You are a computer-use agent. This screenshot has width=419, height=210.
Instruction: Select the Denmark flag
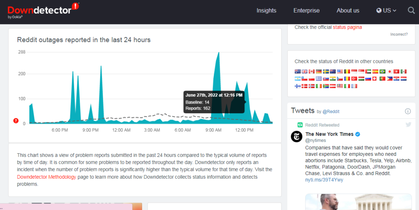pos(304,86)
